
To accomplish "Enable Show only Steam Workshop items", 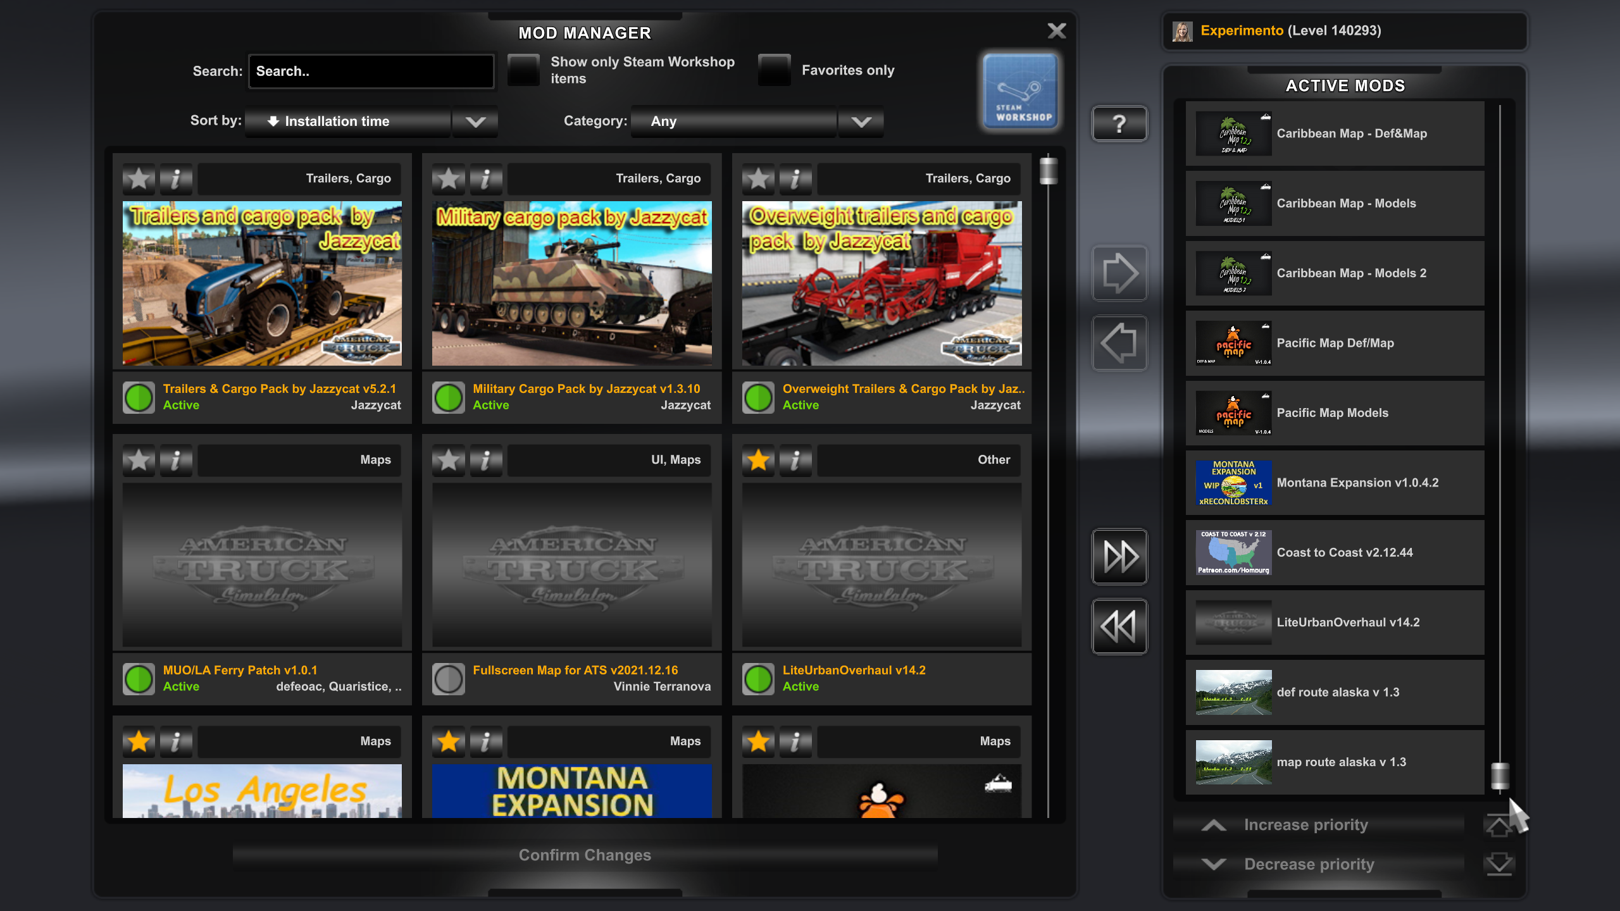I will (x=524, y=70).
